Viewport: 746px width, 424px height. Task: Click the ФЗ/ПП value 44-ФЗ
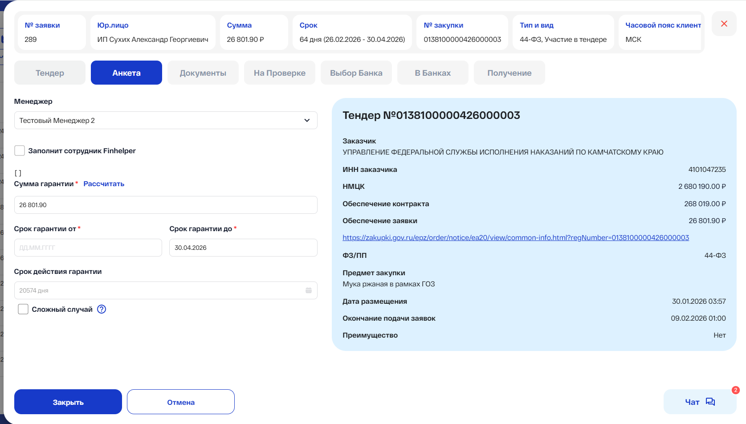point(715,255)
